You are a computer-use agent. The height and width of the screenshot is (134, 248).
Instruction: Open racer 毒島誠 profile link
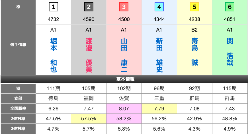coord(194,52)
